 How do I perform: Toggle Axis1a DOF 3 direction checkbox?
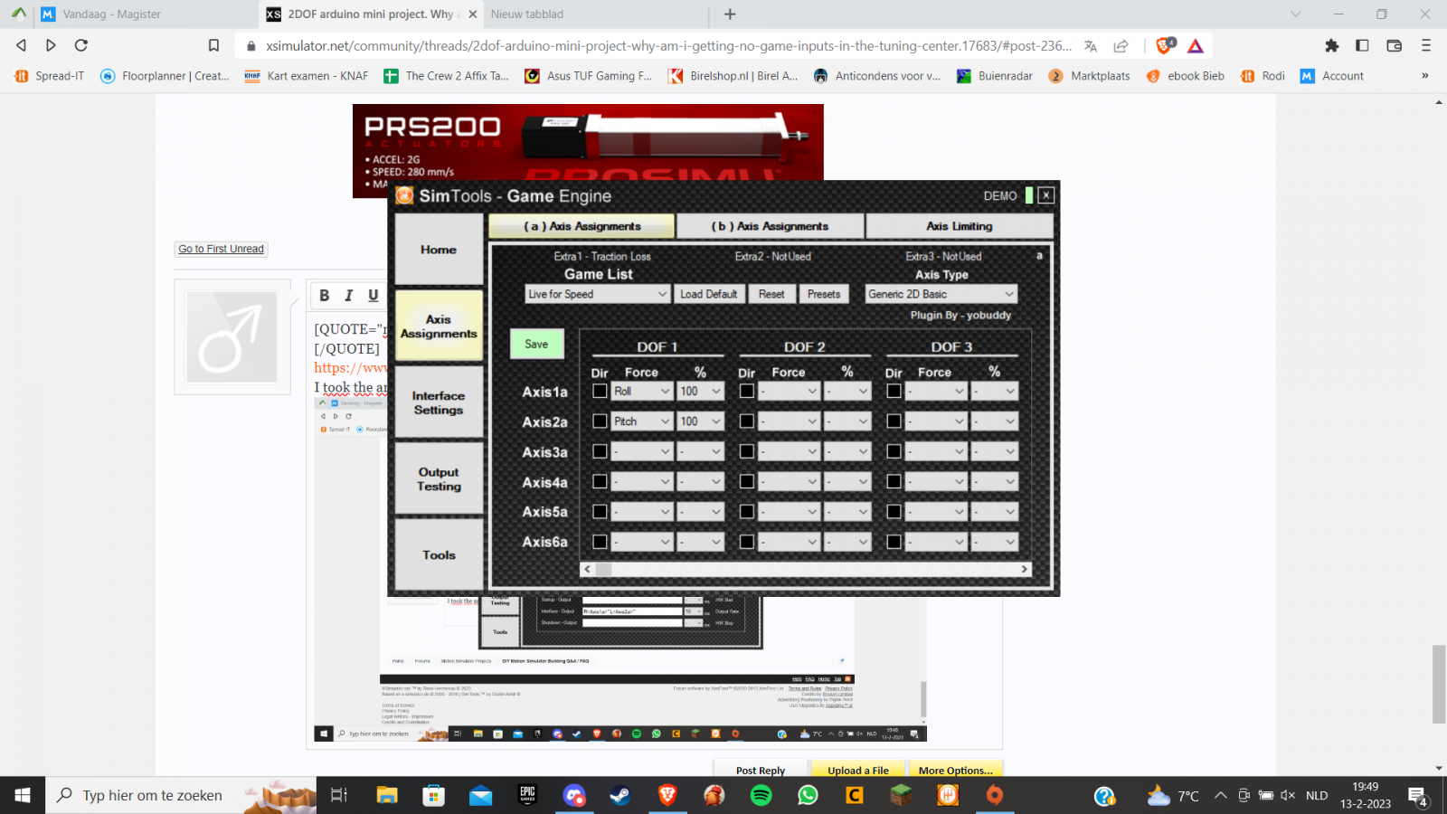point(894,391)
